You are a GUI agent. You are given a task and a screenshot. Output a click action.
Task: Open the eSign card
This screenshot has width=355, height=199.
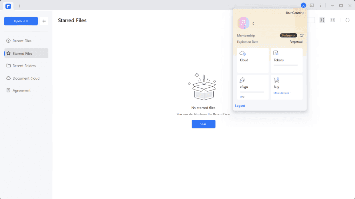[x=253, y=87]
